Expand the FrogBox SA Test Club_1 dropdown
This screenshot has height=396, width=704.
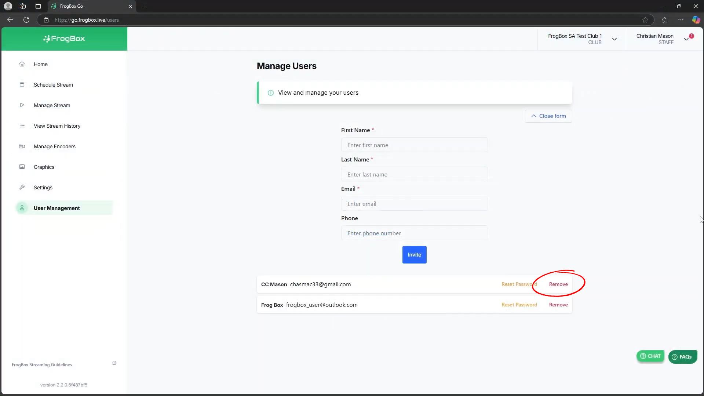click(x=614, y=39)
